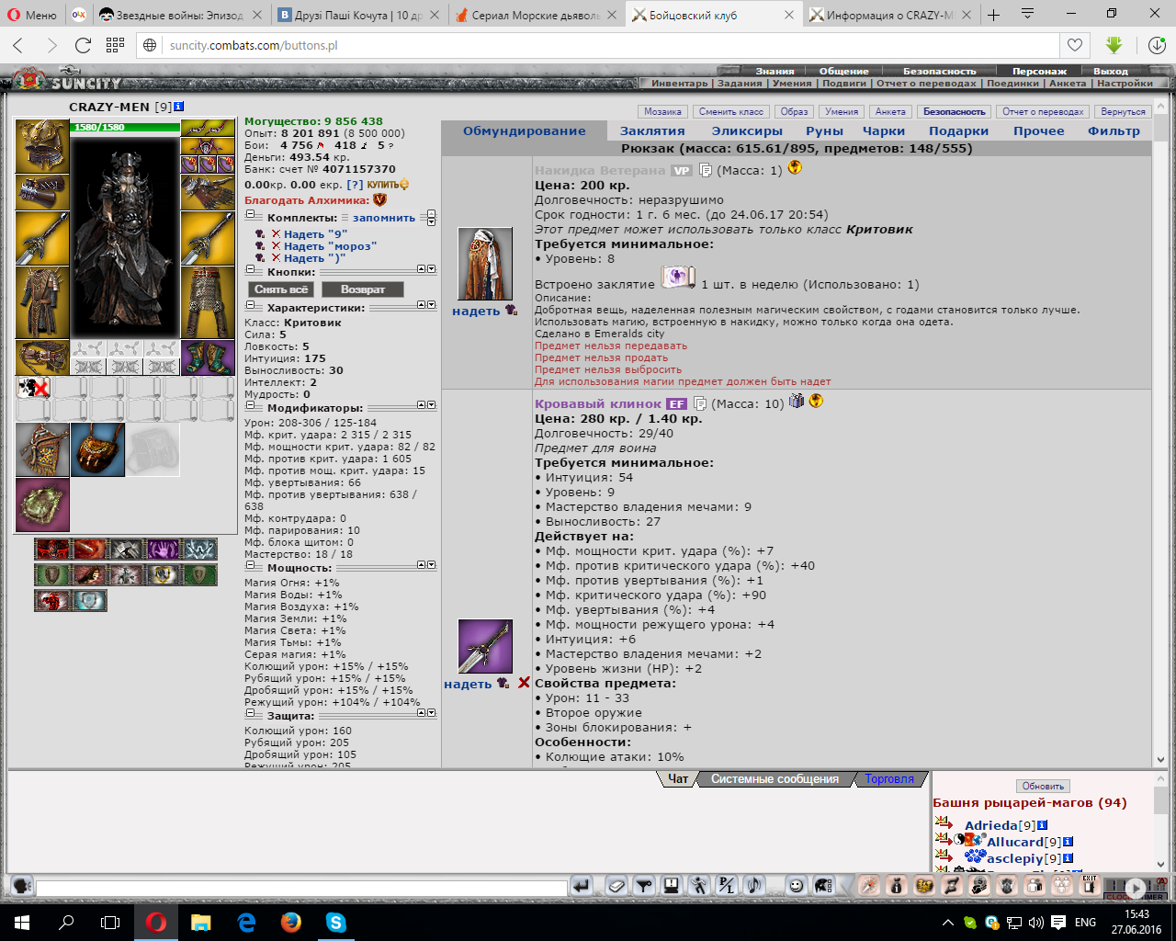
Task: Collapse the Комплекты section
Action: tap(250, 216)
